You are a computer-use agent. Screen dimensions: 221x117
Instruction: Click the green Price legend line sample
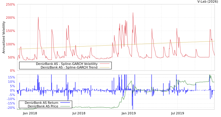[x=65, y=106]
